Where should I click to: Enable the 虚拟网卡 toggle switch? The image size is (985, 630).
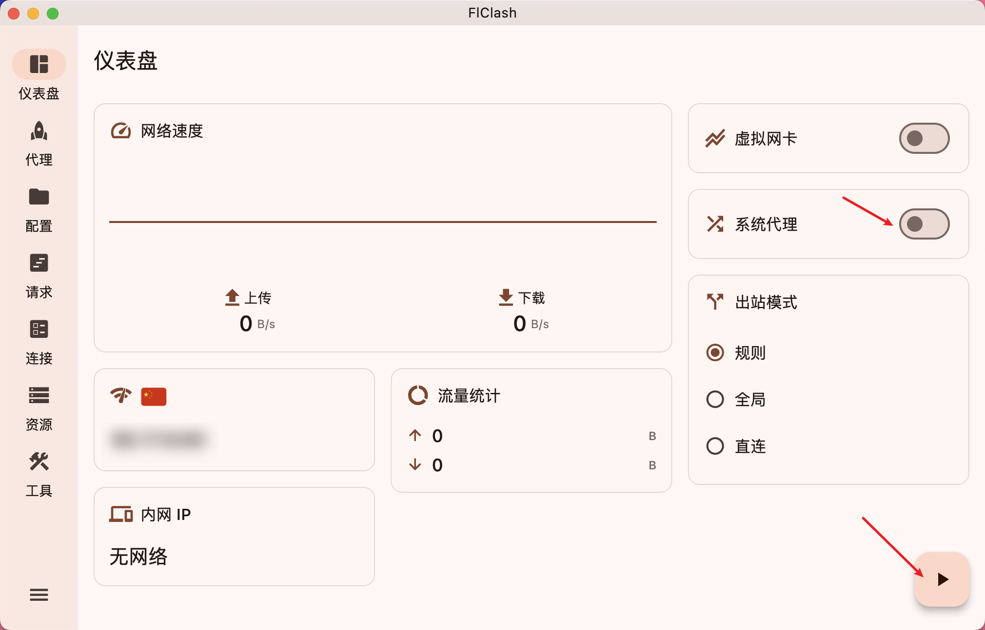(924, 138)
